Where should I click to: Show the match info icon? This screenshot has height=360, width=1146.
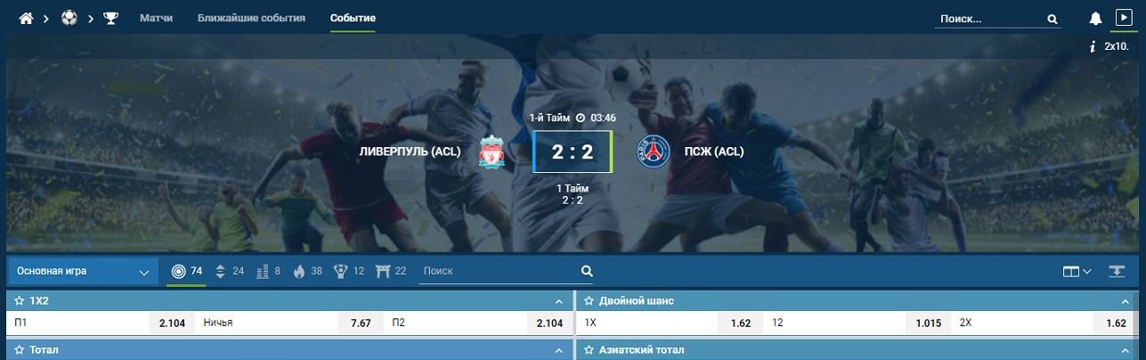(x=1092, y=45)
